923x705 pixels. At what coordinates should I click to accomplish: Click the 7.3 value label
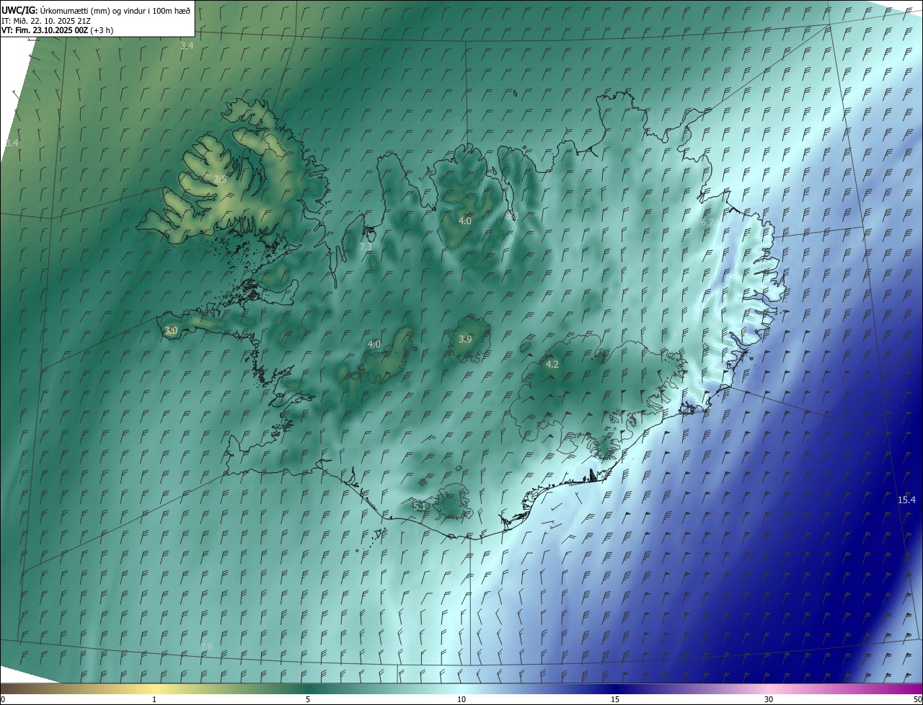(x=366, y=247)
